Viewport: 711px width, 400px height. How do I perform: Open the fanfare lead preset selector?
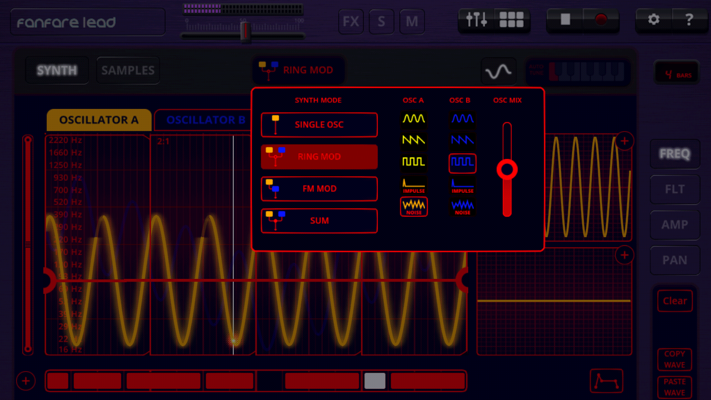tap(88, 22)
